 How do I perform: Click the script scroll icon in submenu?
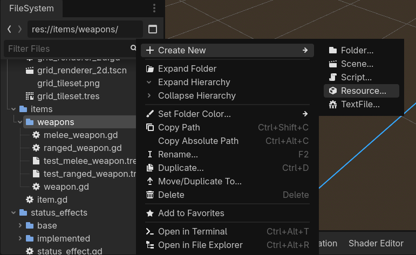coord(333,77)
